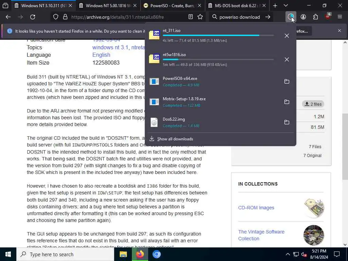Click the page vertical scrollbar

(x=345, y=146)
